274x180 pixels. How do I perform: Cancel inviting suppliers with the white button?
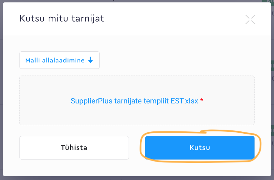pyautogui.click(x=74, y=147)
